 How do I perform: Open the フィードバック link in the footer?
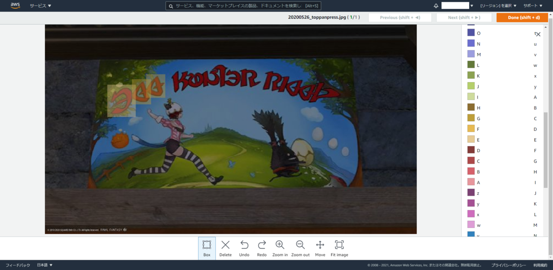[18, 265]
